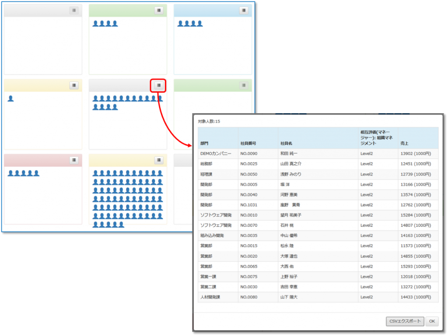Select employee number NO.0005

pos(248,184)
